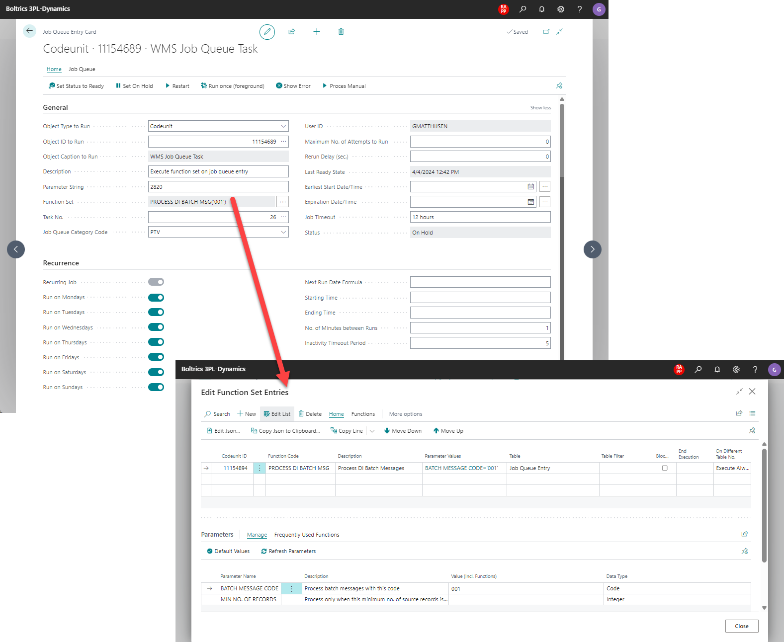Click the collapse page icon on the card

tap(559, 31)
